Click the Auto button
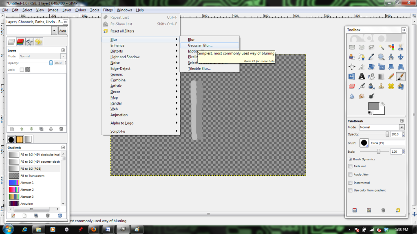417x234 pixels. 62,31
